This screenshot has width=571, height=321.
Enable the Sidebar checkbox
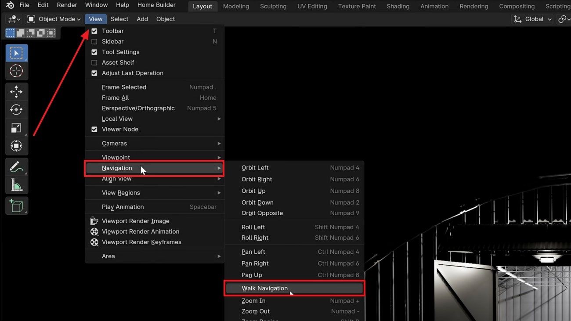[x=94, y=41]
